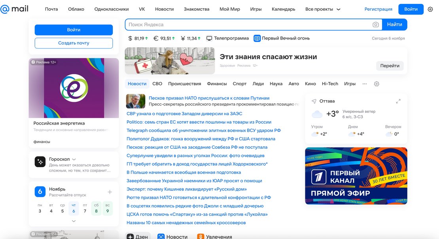Viewport: 439px width, 239px height.
Task: Click the orange Новости service icon
Action: 161,236
